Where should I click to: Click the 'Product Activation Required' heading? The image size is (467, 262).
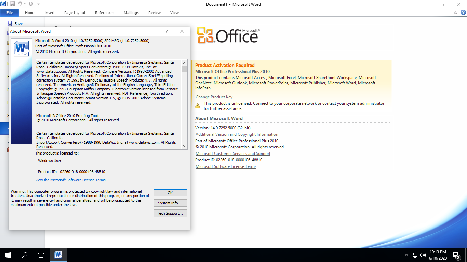coord(225,65)
